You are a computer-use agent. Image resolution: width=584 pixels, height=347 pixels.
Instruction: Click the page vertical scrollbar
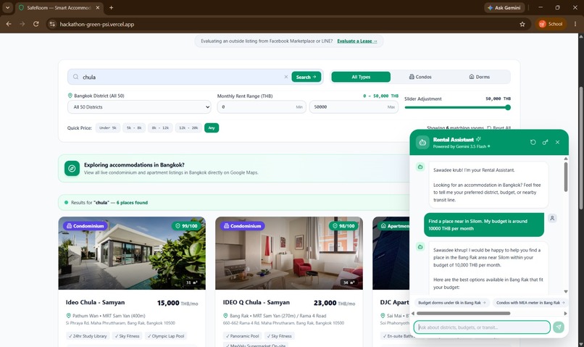[580, 149]
